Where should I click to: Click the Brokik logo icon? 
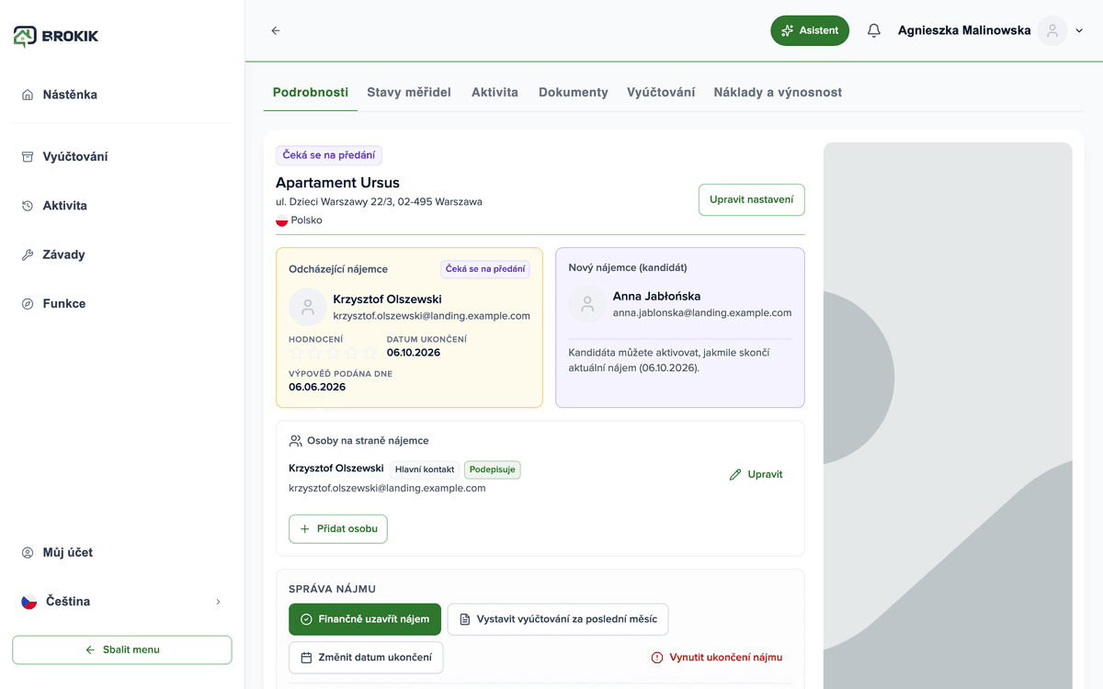[26, 36]
